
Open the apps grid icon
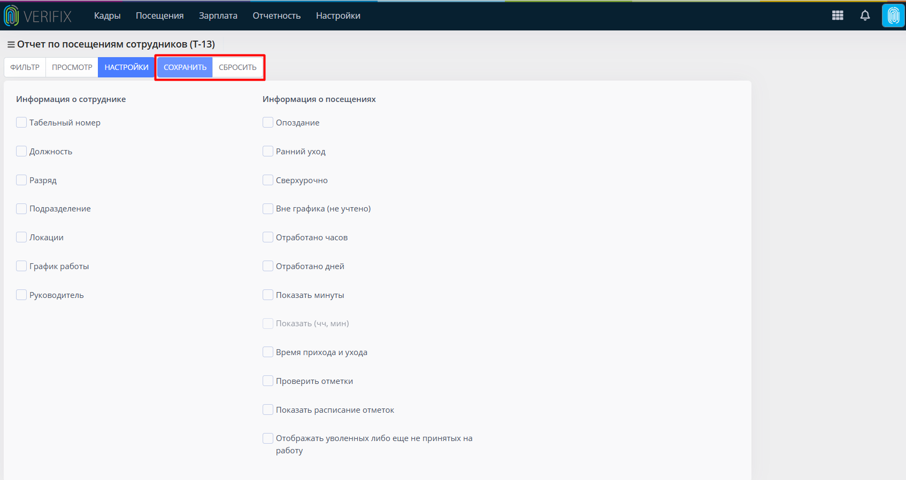tap(838, 15)
